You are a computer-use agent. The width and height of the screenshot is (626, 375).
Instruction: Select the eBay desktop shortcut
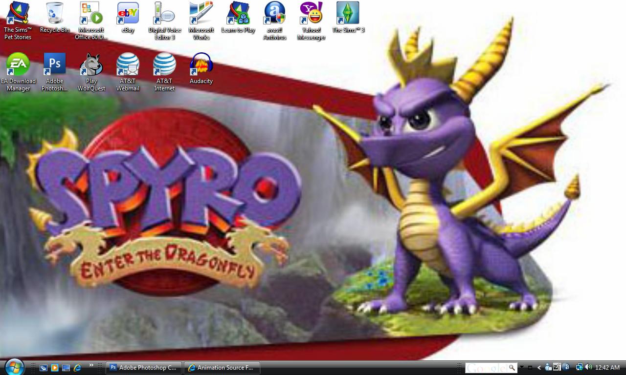[128, 18]
